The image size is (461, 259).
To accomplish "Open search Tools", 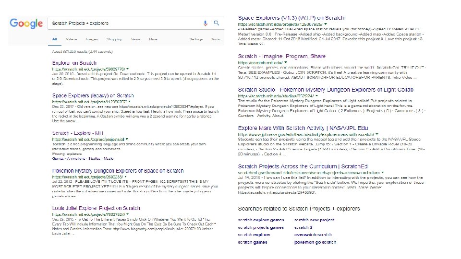I will coord(215,39).
